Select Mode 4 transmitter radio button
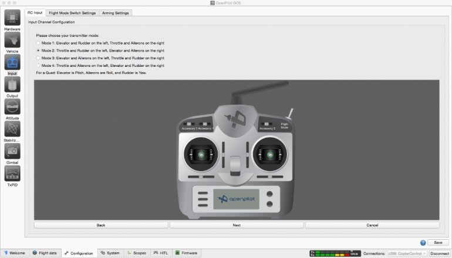452x258 pixels. point(38,65)
